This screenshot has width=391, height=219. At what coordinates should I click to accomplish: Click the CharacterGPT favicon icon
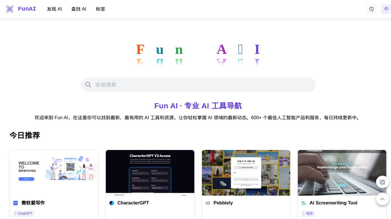pyautogui.click(x=112, y=203)
